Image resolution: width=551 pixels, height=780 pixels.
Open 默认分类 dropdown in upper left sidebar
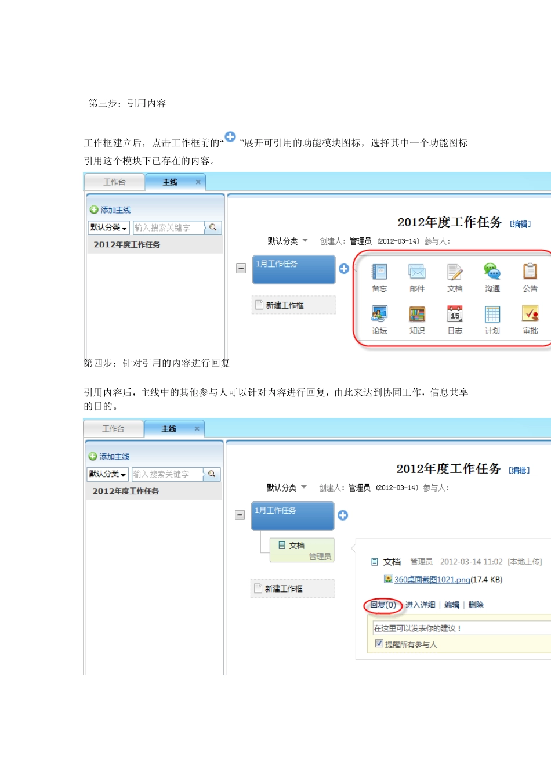[108, 228]
